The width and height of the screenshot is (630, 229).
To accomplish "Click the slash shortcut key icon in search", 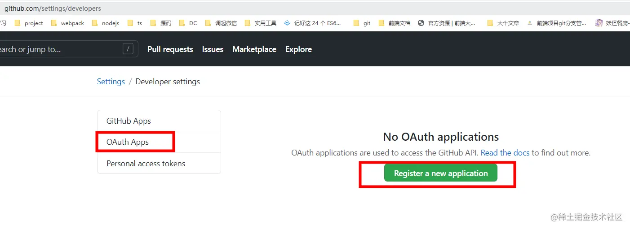I will (128, 49).
